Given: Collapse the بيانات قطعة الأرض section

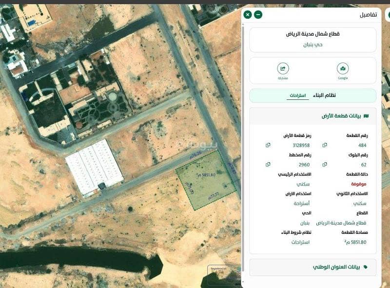Looking at the screenshot, I should tap(312, 116).
